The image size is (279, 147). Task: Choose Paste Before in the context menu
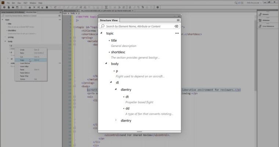pos(31,73)
